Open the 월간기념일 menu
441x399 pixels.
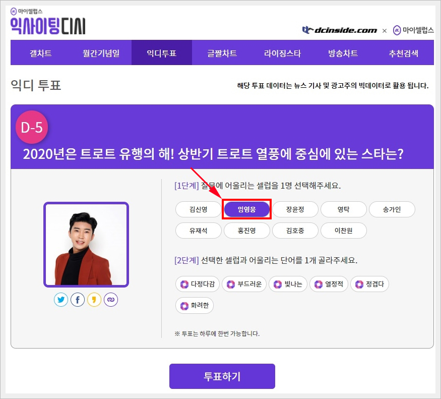point(101,53)
